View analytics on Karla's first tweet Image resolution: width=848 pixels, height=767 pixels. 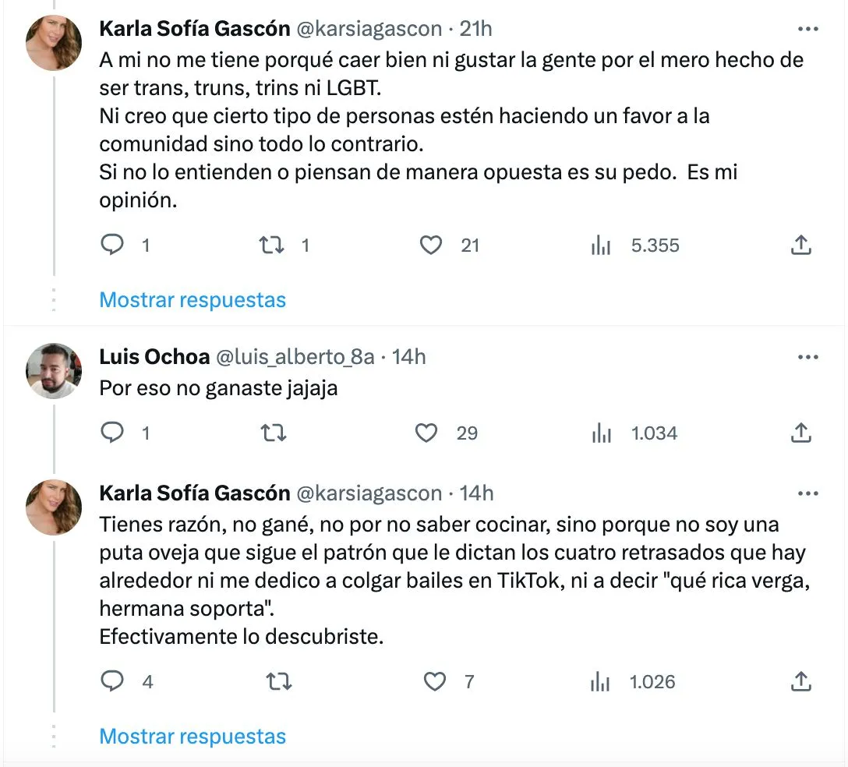601,245
